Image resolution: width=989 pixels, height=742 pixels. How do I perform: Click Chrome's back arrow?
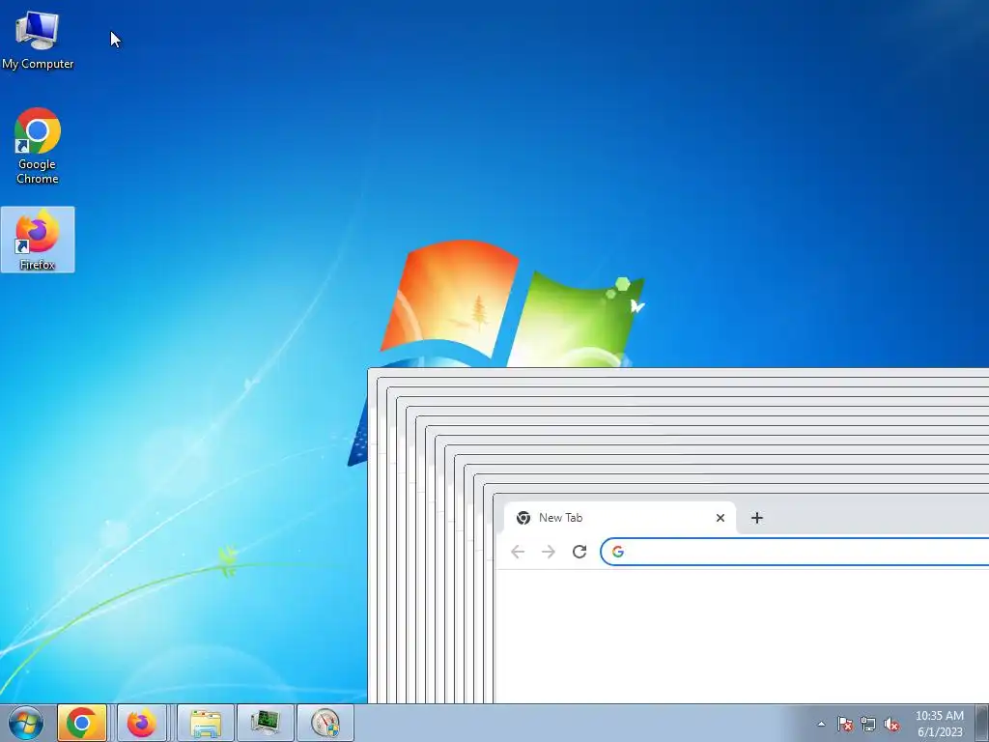(x=518, y=552)
